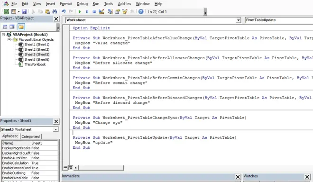The height and width of the screenshot is (182, 313).
Task: Open the Debug menu
Action: (82, 4)
